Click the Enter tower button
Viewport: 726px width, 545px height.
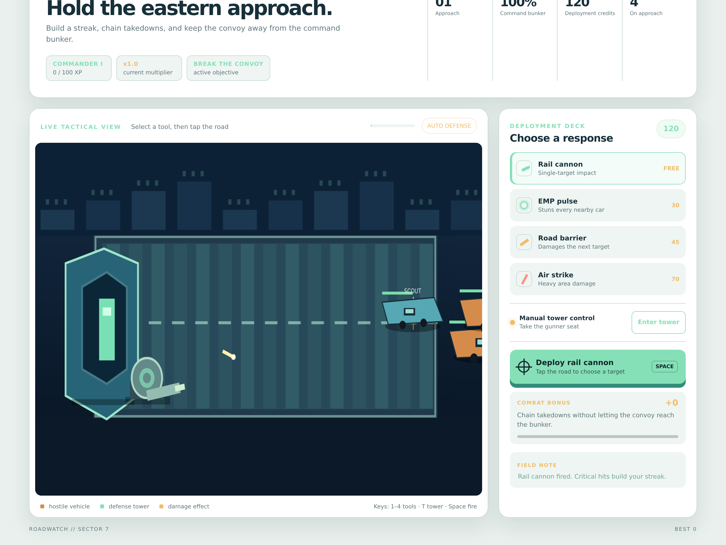pos(659,322)
